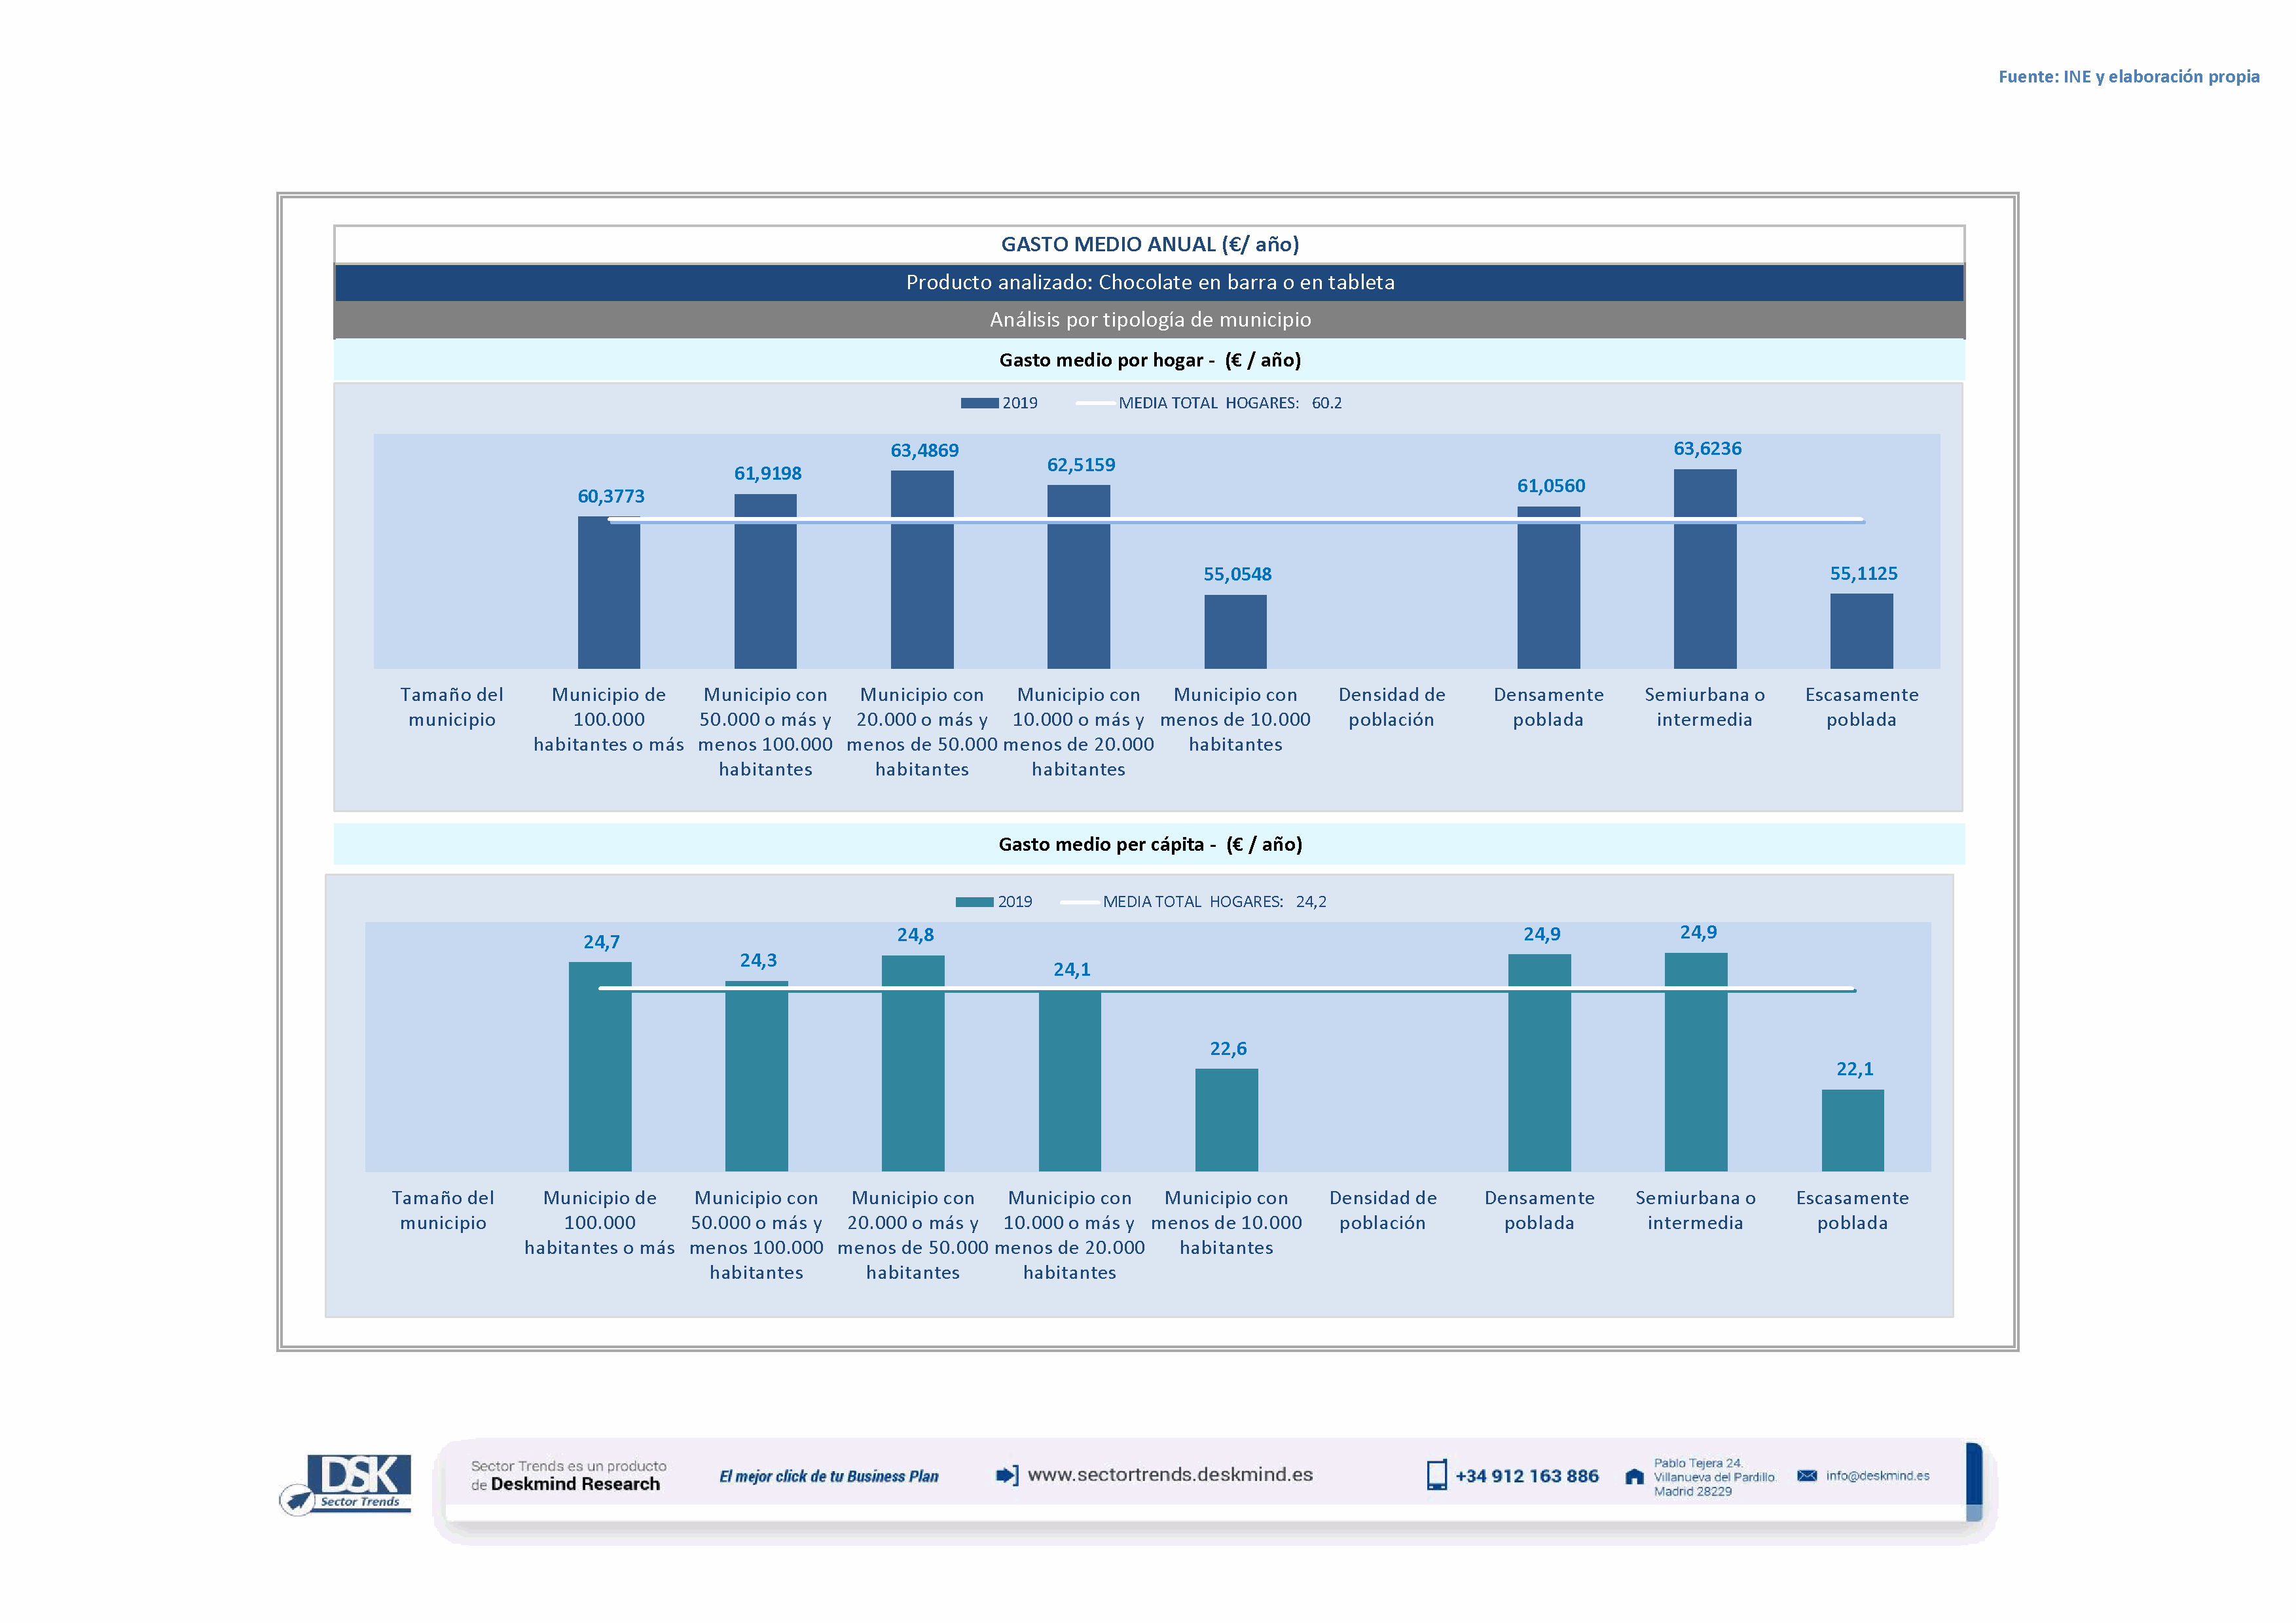Click the 63,6236 Semiurbana bar label
This screenshot has height=1623, width=2296.
coord(1707,449)
